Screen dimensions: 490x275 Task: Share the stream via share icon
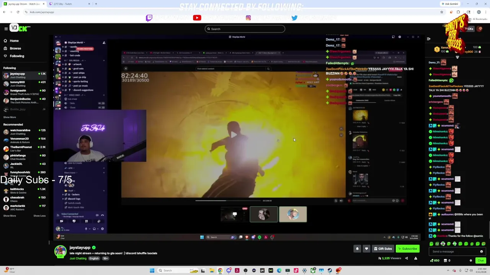click(x=407, y=258)
